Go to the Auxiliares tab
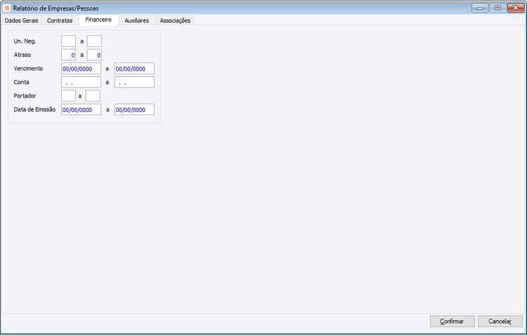Viewport: 527px width, 335px height. click(x=137, y=20)
